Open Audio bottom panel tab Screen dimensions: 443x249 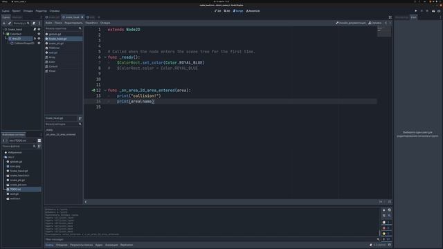99,245
